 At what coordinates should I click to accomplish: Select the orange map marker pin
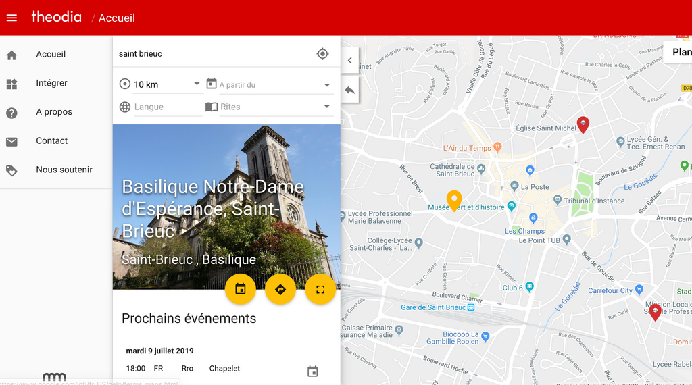(454, 201)
